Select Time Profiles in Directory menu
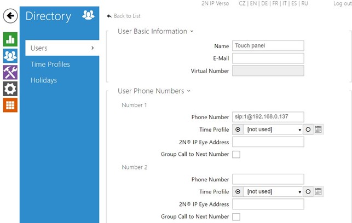 pos(50,64)
